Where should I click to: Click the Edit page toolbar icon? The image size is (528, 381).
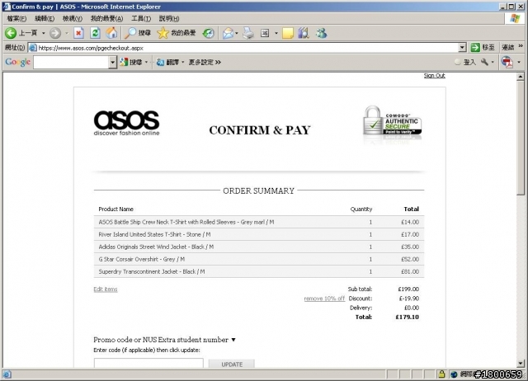point(265,33)
